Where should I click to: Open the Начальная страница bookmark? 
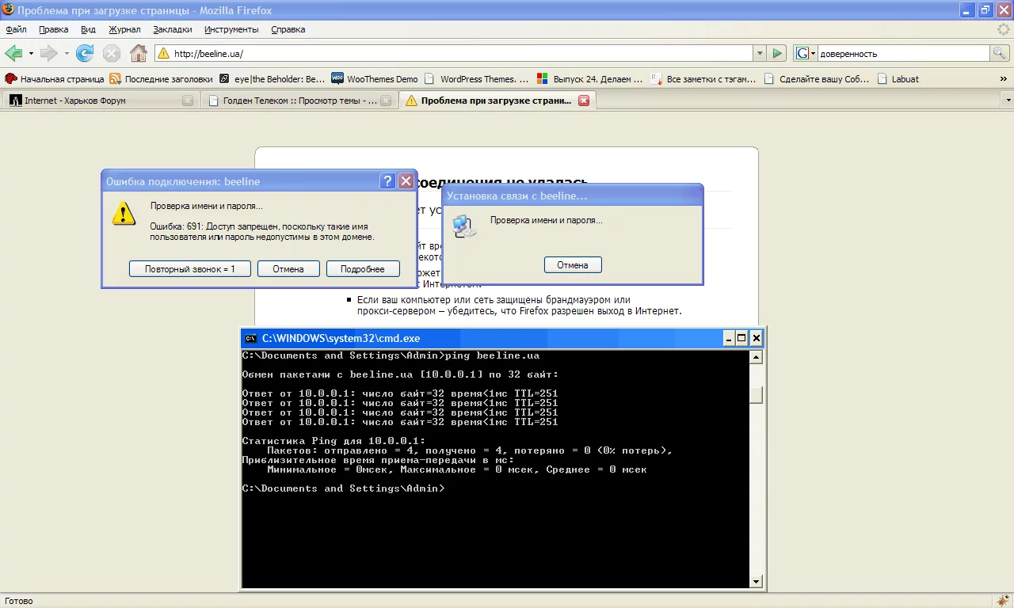pos(55,79)
